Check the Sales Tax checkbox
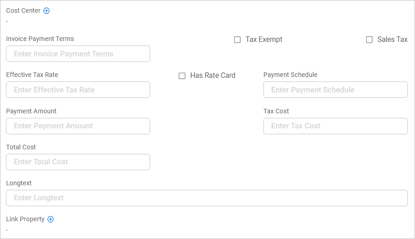This screenshot has width=415, height=239. (x=369, y=40)
